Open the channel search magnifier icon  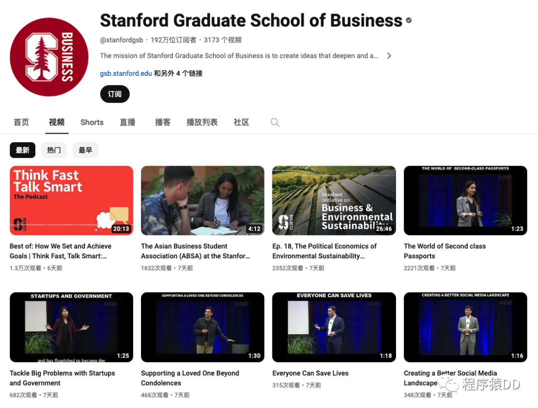click(275, 122)
